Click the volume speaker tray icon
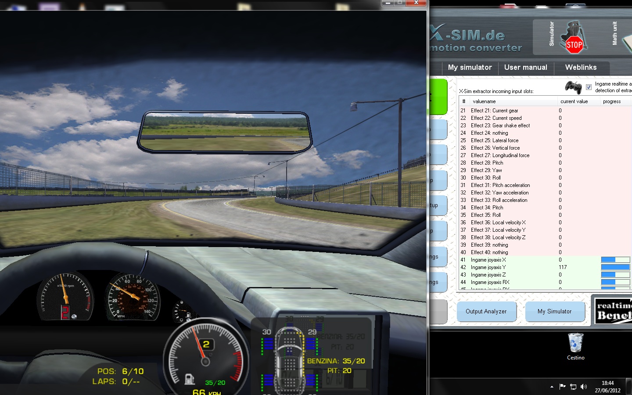 (x=584, y=387)
